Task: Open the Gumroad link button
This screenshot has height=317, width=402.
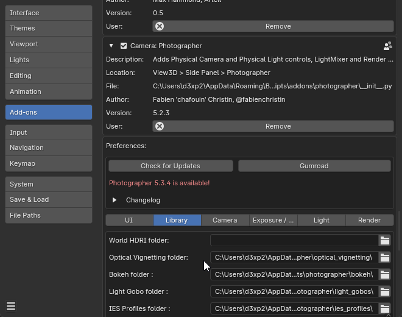Action: click(314, 166)
